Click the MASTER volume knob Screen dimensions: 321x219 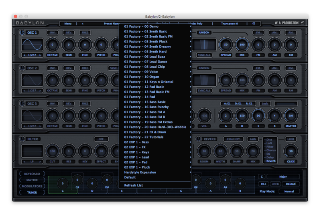(x=291, y=116)
